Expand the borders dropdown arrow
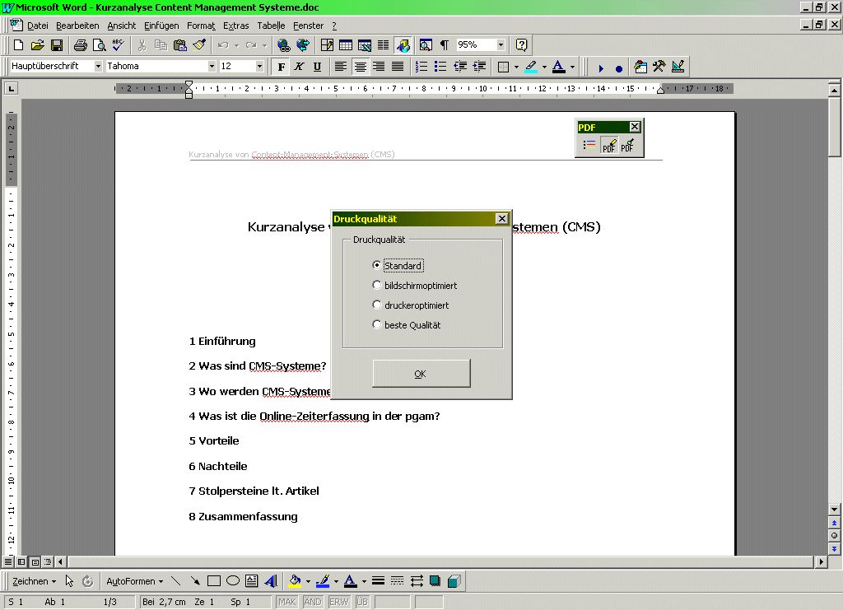The height and width of the screenshot is (610, 843). (517, 68)
